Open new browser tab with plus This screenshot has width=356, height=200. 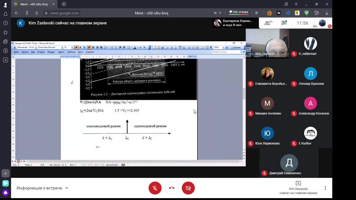tap(64, 4)
